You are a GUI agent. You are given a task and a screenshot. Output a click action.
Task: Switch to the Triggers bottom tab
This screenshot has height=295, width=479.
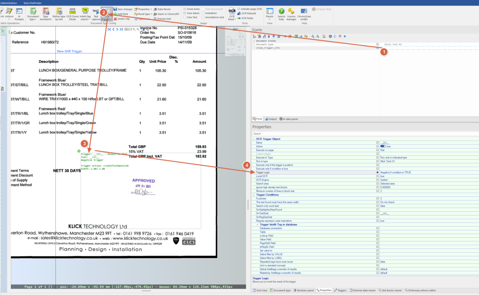[x=341, y=290]
